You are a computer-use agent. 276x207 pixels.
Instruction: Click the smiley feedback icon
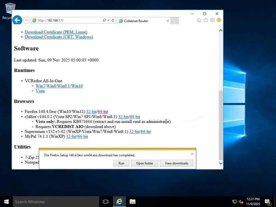[x=219, y=20]
